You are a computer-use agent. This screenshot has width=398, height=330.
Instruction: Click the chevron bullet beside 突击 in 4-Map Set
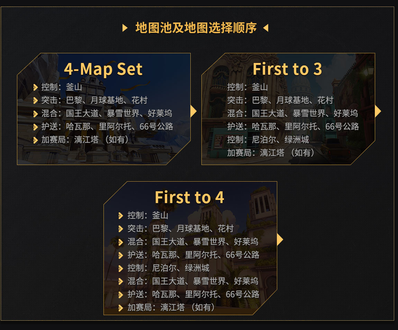point(36,101)
